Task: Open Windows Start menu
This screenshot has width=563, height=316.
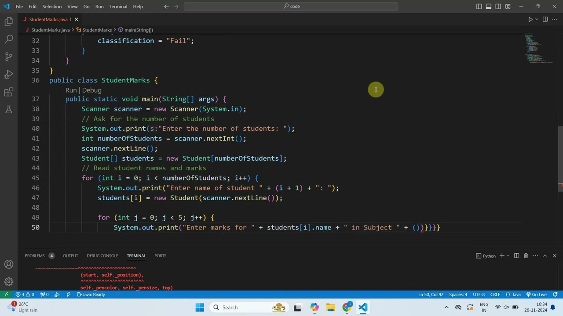Action: pyautogui.click(x=200, y=307)
